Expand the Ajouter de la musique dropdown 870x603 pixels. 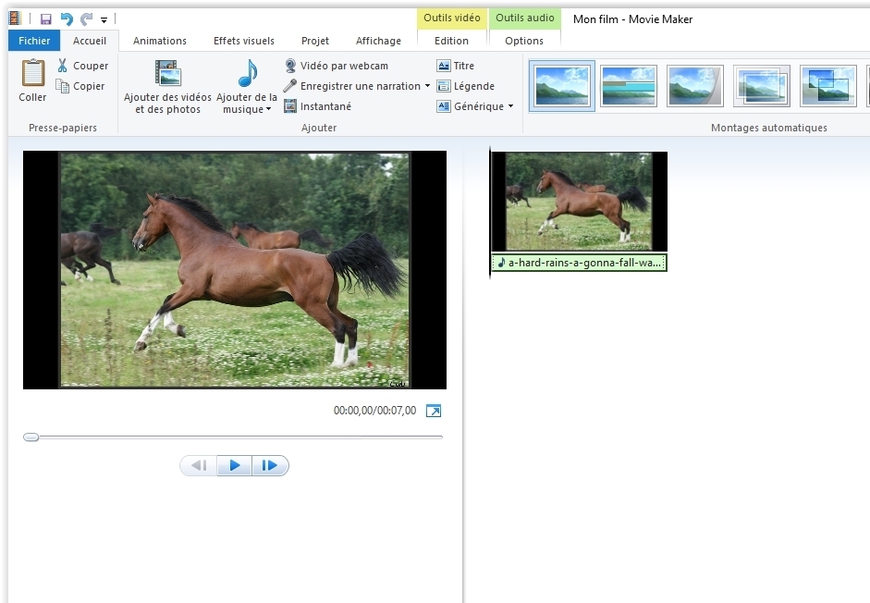coord(268,110)
